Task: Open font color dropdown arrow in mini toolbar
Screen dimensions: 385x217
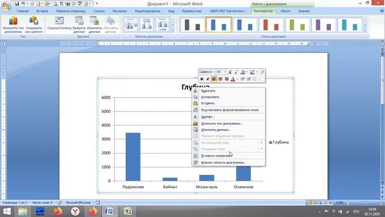Action: (238, 79)
